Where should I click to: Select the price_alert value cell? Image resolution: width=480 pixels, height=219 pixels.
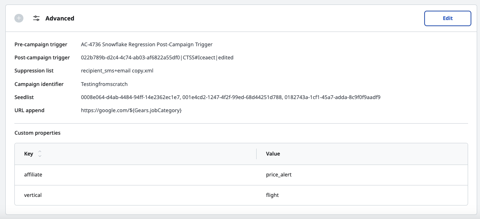coord(362,175)
